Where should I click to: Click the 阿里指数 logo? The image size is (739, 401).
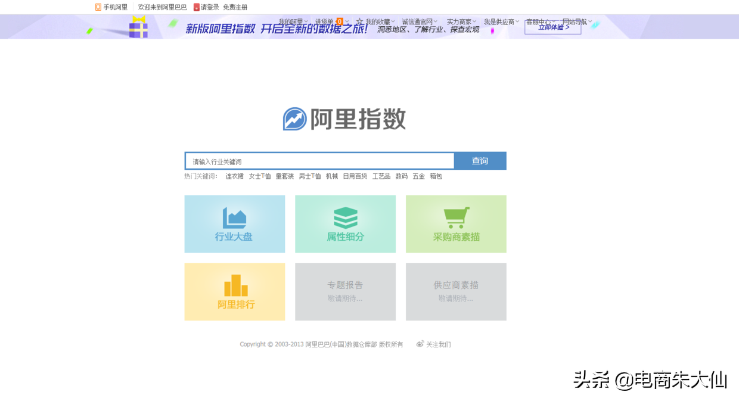coord(344,119)
